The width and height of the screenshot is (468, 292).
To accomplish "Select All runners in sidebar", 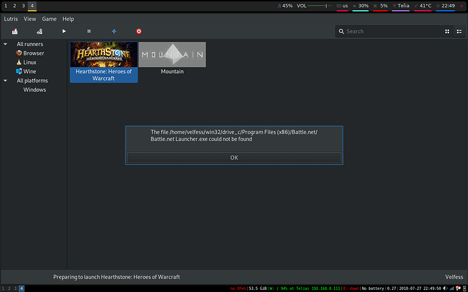I will tap(30, 44).
